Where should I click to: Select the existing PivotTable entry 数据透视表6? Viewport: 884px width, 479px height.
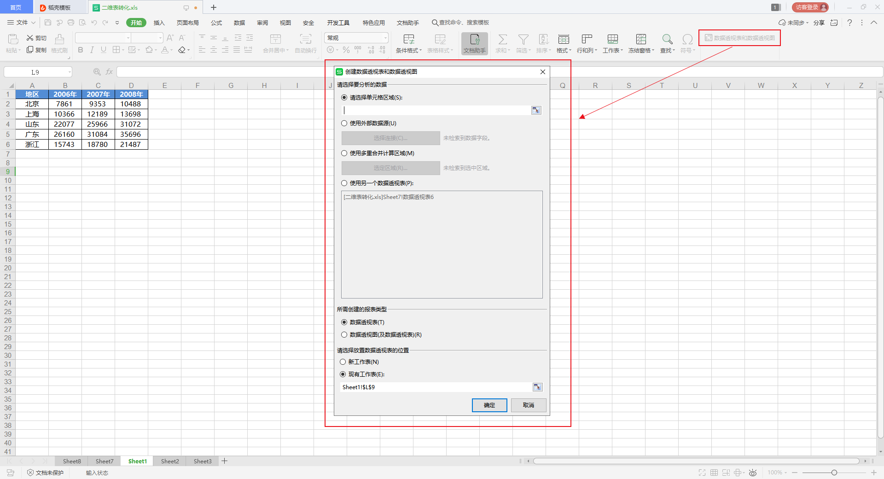(389, 197)
